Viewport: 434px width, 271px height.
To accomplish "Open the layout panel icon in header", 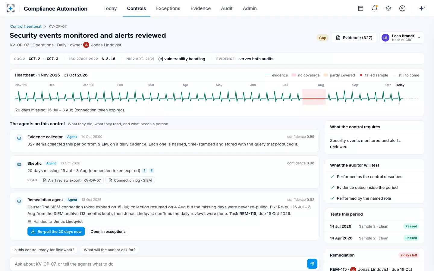I will pos(361,8).
